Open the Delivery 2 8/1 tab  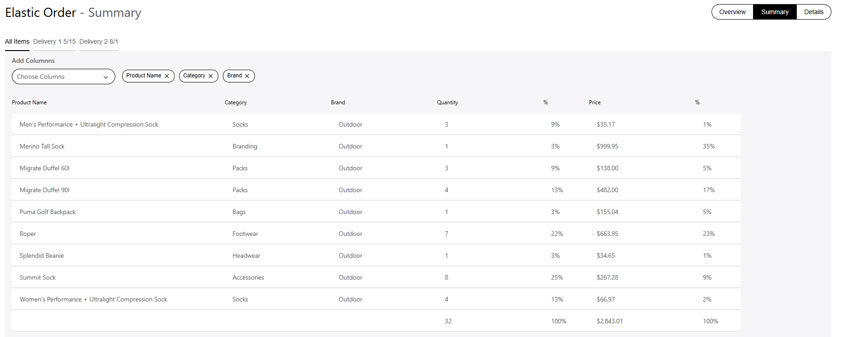(x=98, y=41)
